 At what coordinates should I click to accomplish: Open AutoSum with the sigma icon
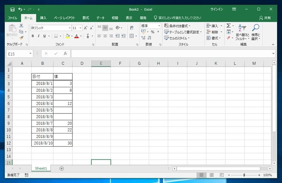pos(229,26)
